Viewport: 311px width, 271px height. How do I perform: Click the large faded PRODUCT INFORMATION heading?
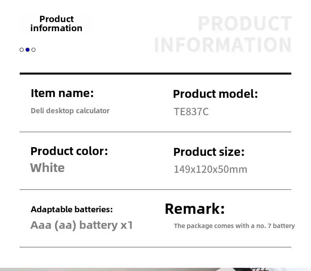(223, 34)
